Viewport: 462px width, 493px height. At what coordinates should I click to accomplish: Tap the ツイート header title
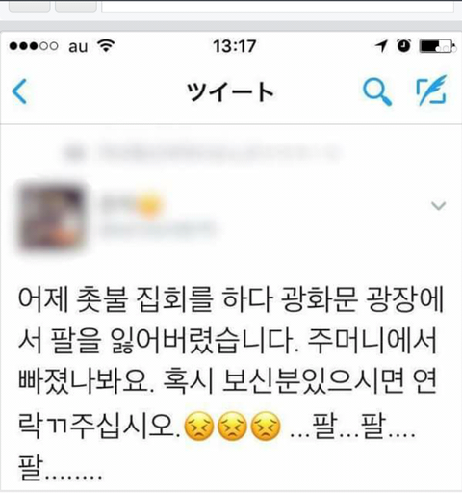pos(230,91)
